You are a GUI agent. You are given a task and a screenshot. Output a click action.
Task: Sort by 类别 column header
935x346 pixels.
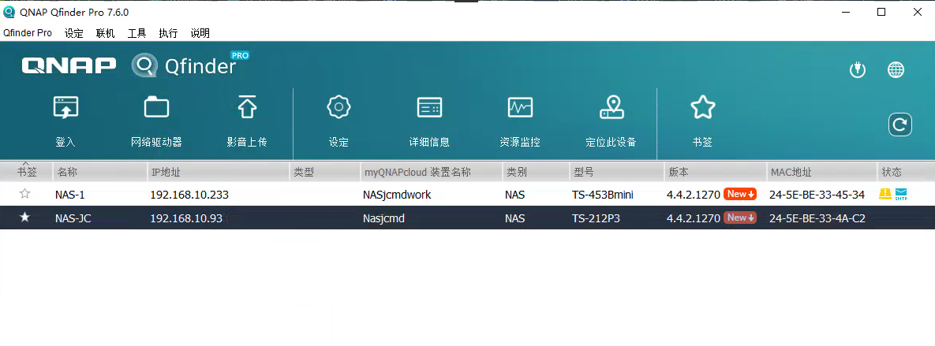click(x=536, y=172)
